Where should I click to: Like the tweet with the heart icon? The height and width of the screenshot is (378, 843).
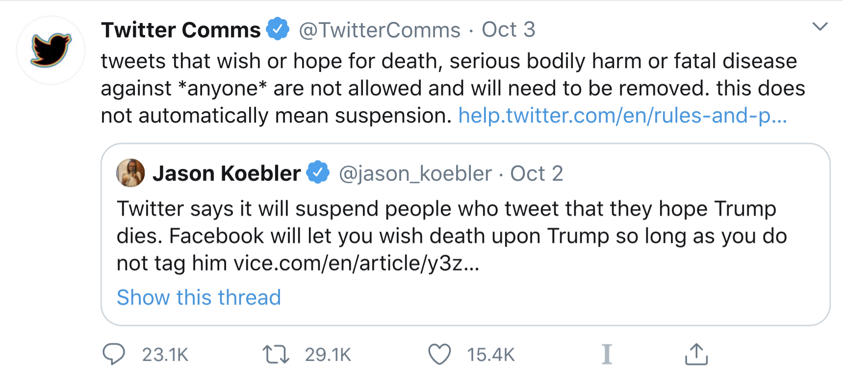pos(439,354)
